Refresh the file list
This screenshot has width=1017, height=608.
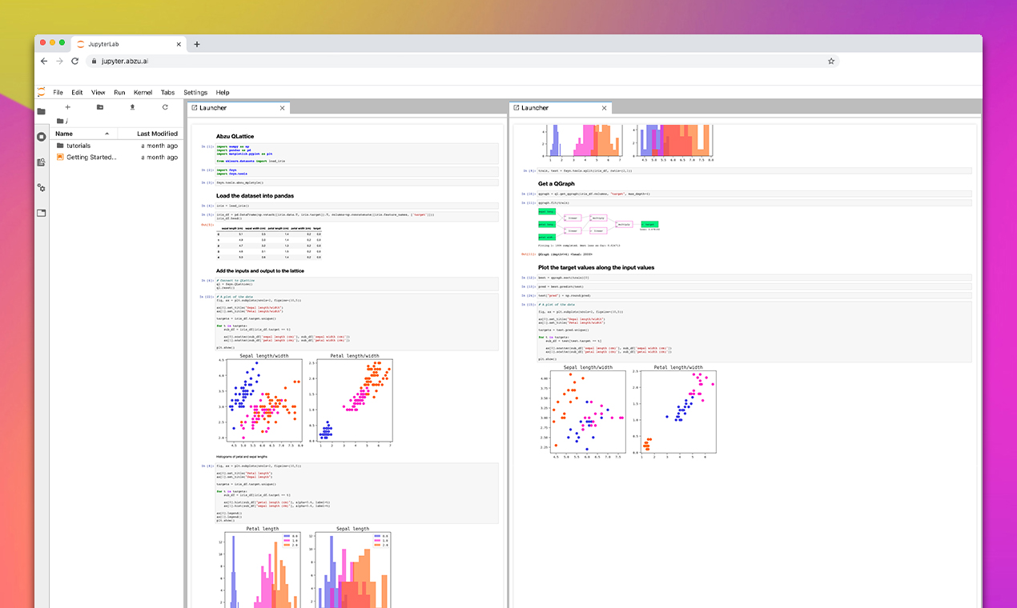(x=165, y=107)
